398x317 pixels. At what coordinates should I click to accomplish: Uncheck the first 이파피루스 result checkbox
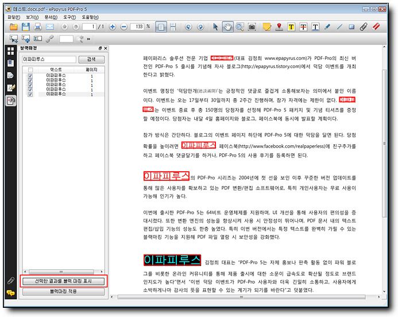30,76
